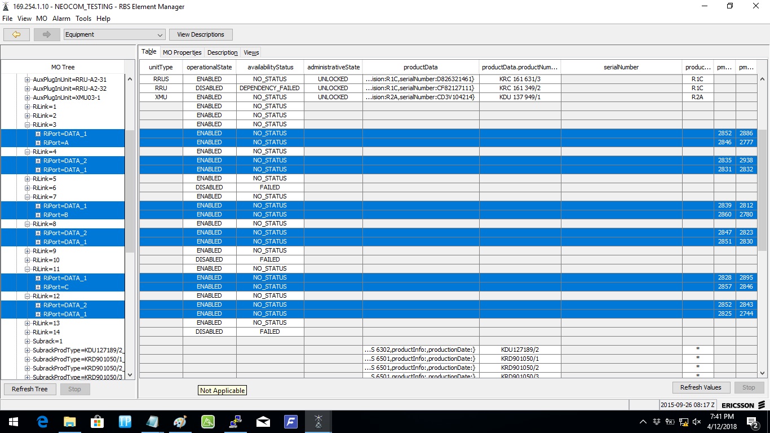Screen dimensions: 770x433
Task: Select the SubrackProdType=KRD901050/1 tree item
Action: tap(78, 359)
